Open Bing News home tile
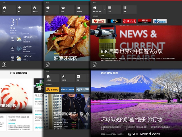The image size is (182, 137). (x=97, y=9)
